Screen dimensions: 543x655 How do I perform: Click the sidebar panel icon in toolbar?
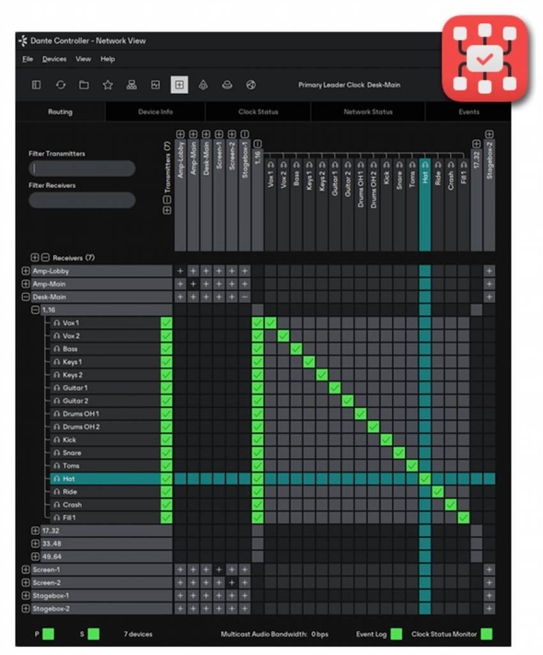point(36,85)
